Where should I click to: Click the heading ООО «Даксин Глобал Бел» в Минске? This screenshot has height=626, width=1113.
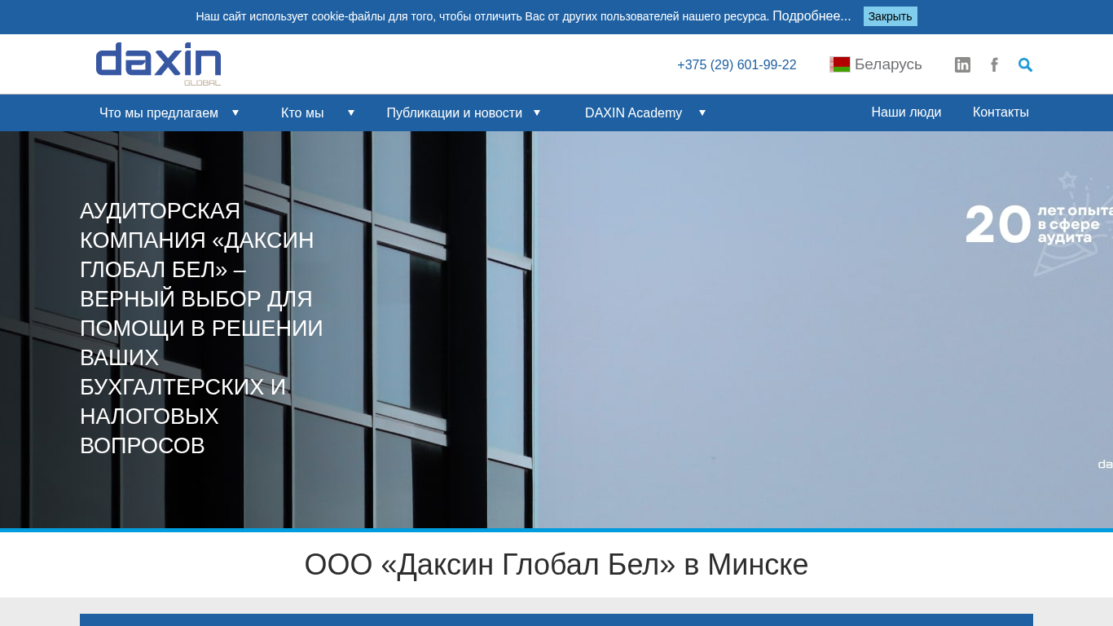pos(556,565)
